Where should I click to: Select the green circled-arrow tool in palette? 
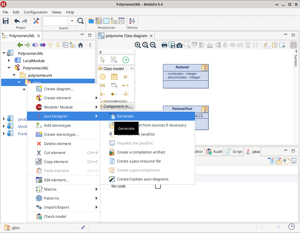pyautogui.click(x=126, y=60)
